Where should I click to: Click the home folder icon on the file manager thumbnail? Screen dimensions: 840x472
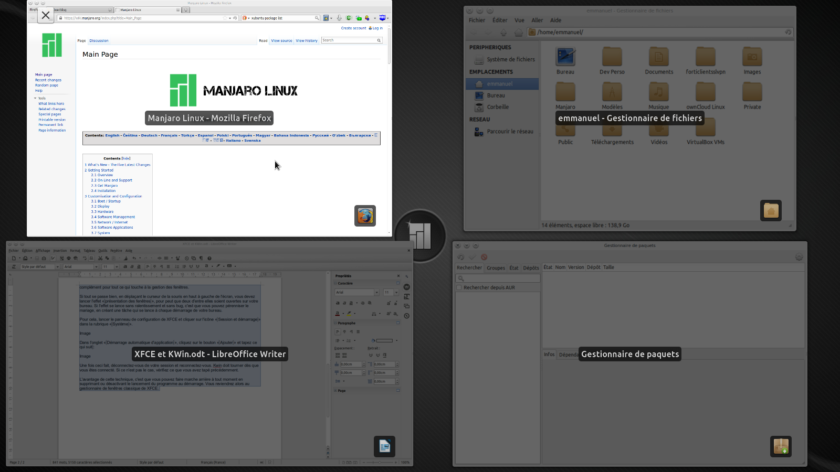pos(771,210)
